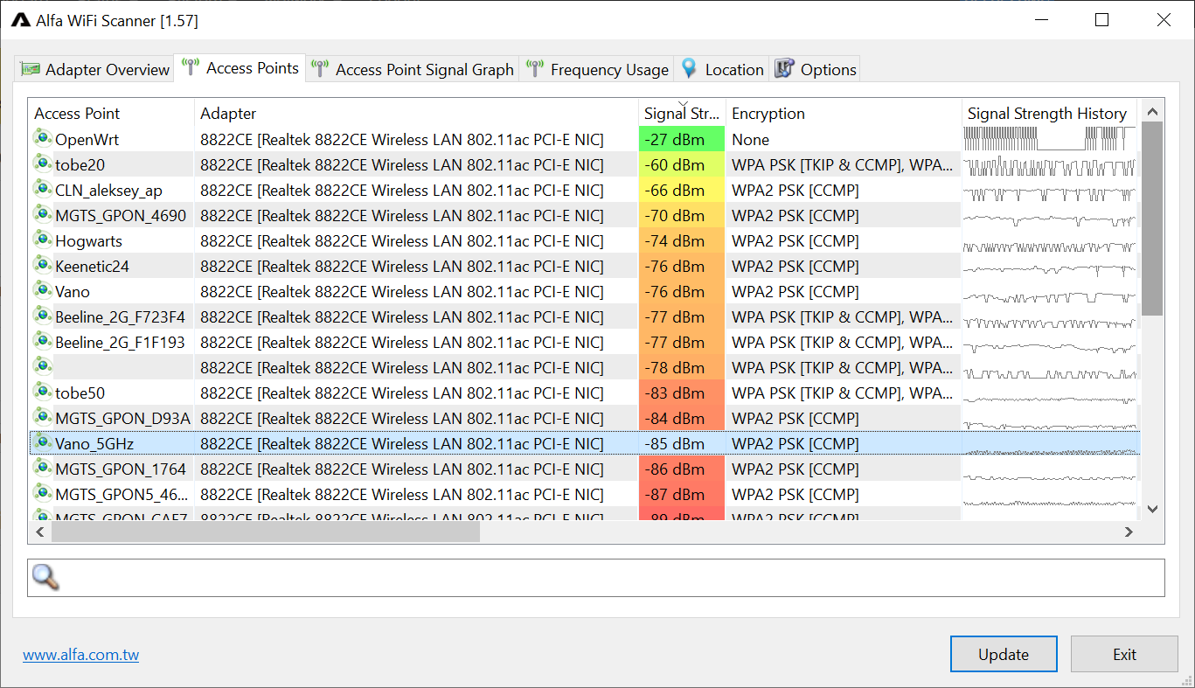
Task: Click the Location tab pin icon
Action: 690,69
